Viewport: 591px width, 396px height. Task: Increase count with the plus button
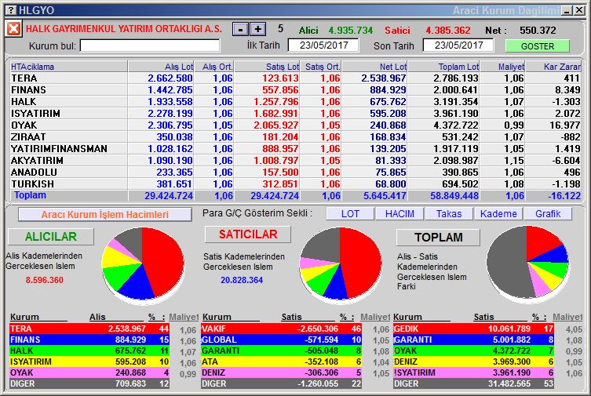(258, 29)
